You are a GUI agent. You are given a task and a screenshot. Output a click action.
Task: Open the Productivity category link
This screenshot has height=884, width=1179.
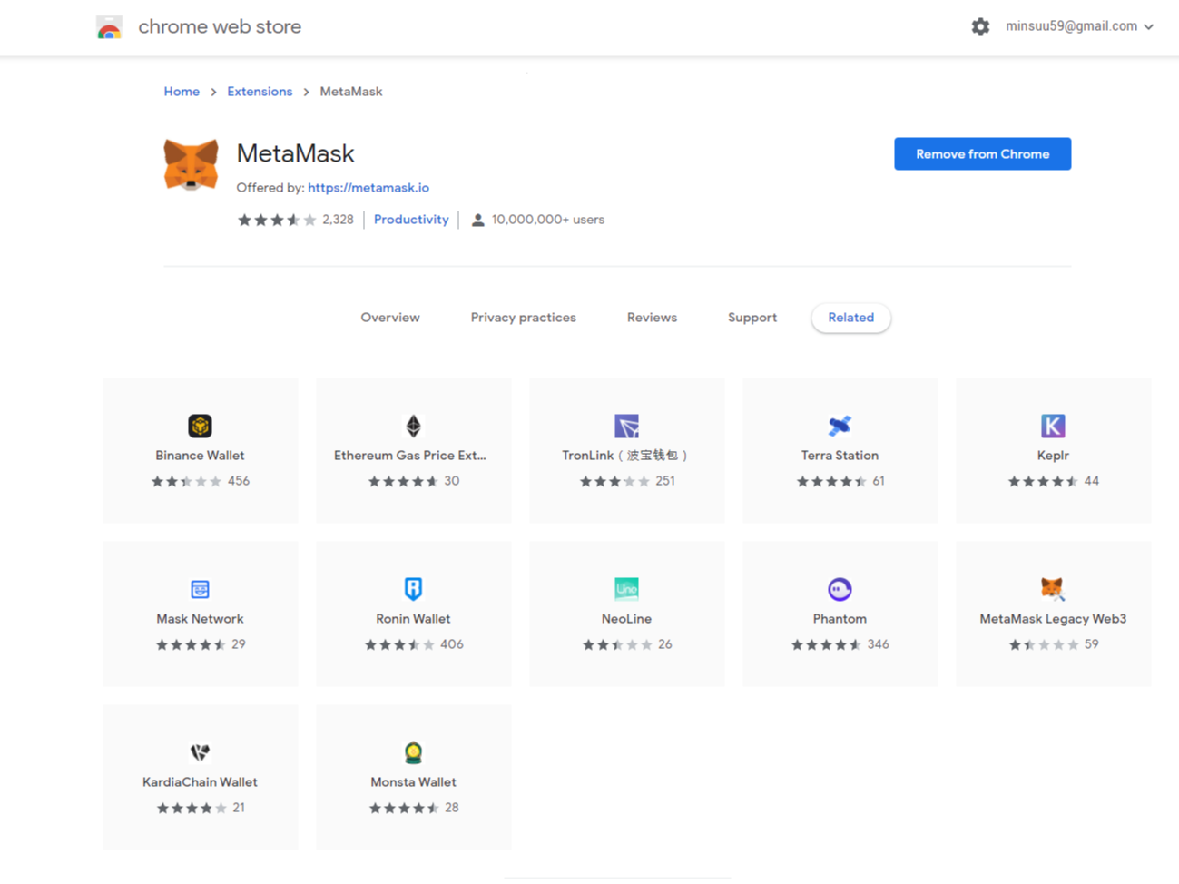411,220
